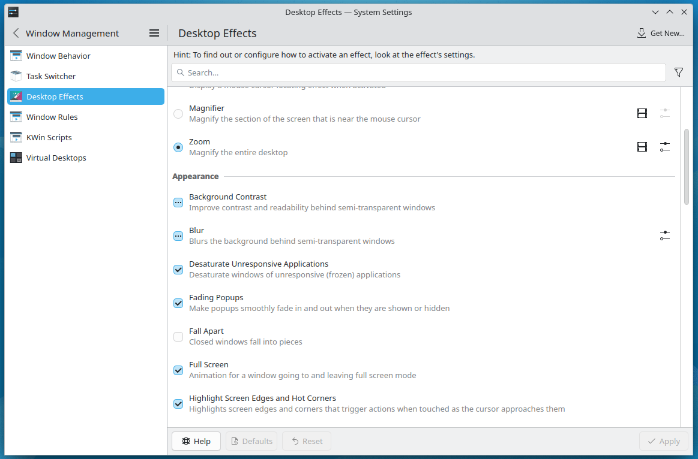Click the Desktop Effects sidebar icon
Image resolution: width=698 pixels, height=459 pixels.
pos(16,96)
